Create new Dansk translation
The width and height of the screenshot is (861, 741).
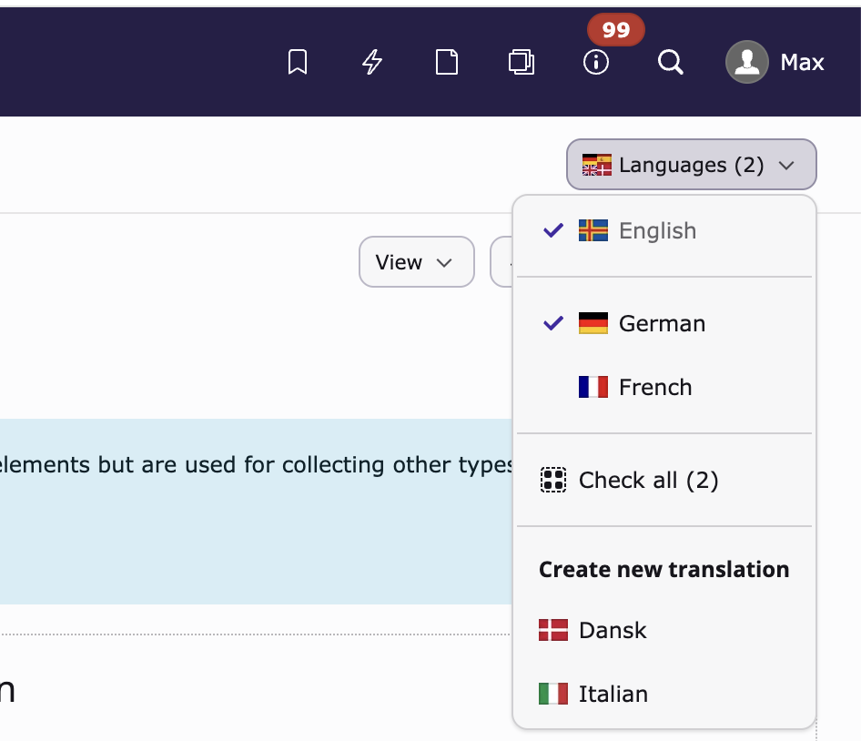tap(613, 630)
